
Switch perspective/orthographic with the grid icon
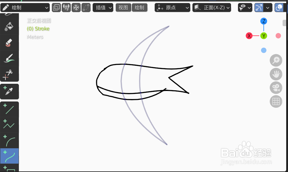(276, 101)
